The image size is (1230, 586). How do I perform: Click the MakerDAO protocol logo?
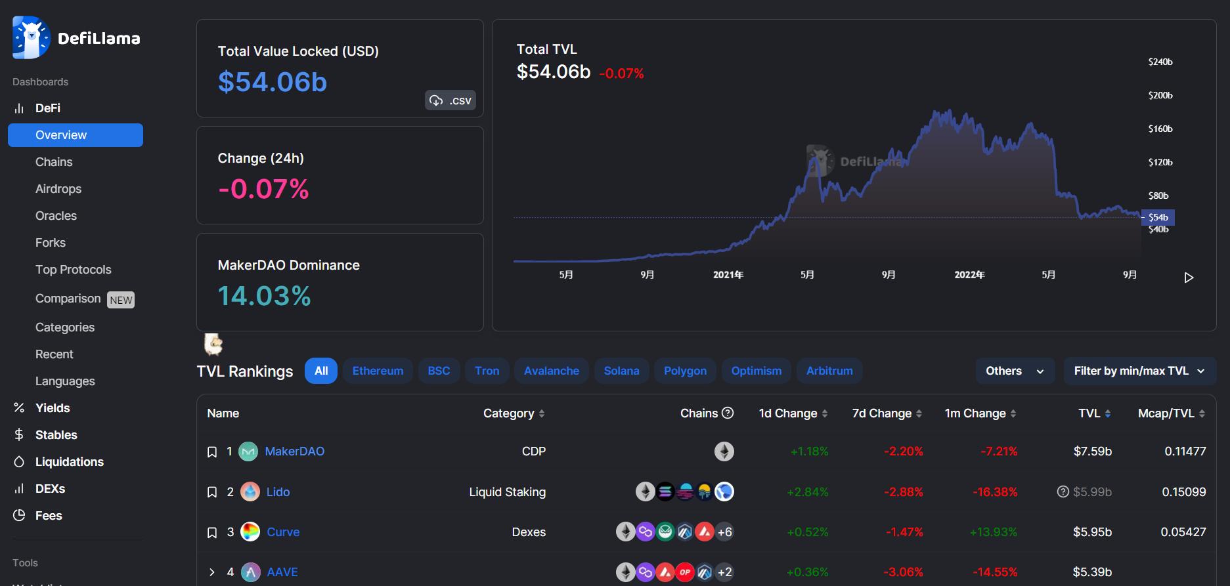pos(248,451)
